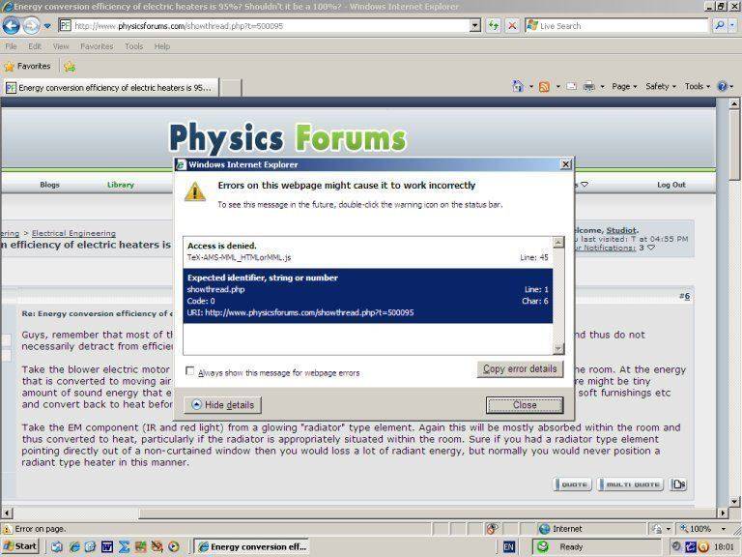Click the Quote button on the post
Image resolution: width=742 pixels, height=557 pixels.
(x=573, y=484)
